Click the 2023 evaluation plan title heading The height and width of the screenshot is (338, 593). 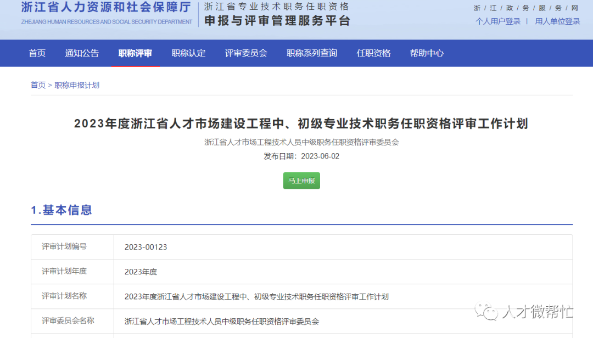(301, 123)
